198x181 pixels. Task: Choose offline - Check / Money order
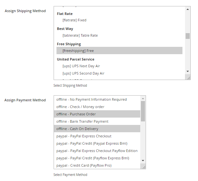pyautogui.click(x=80, y=107)
